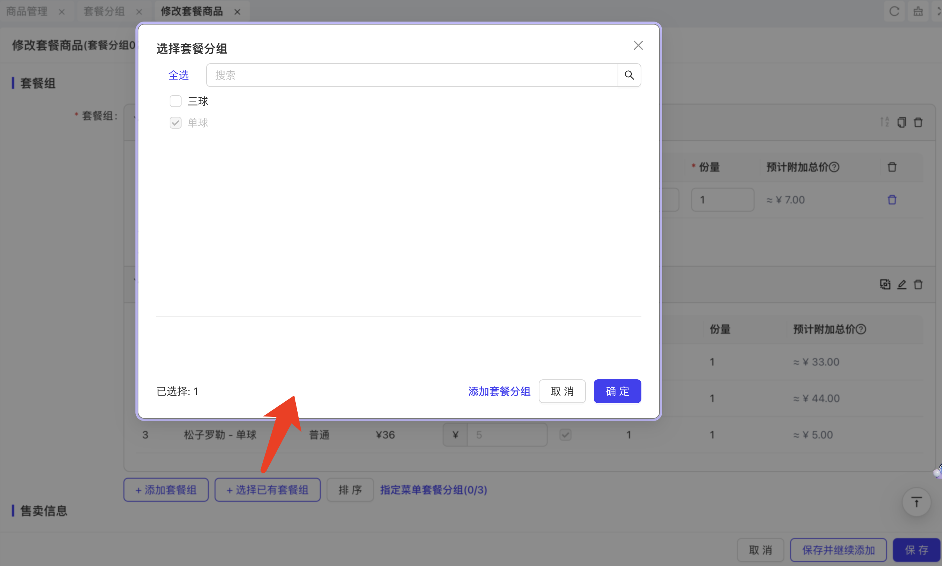Toggle checkbox in 松子罗勒 - 单球 row
This screenshot has height=566, width=942.
(565, 435)
